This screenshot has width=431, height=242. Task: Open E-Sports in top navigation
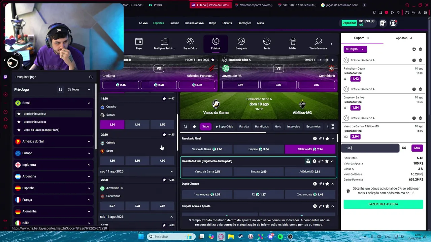point(227,23)
